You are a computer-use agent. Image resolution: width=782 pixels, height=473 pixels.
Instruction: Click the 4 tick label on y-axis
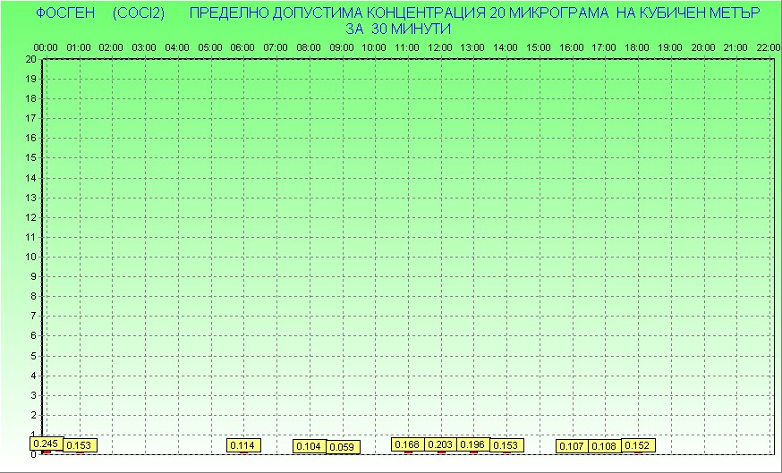coord(33,376)
